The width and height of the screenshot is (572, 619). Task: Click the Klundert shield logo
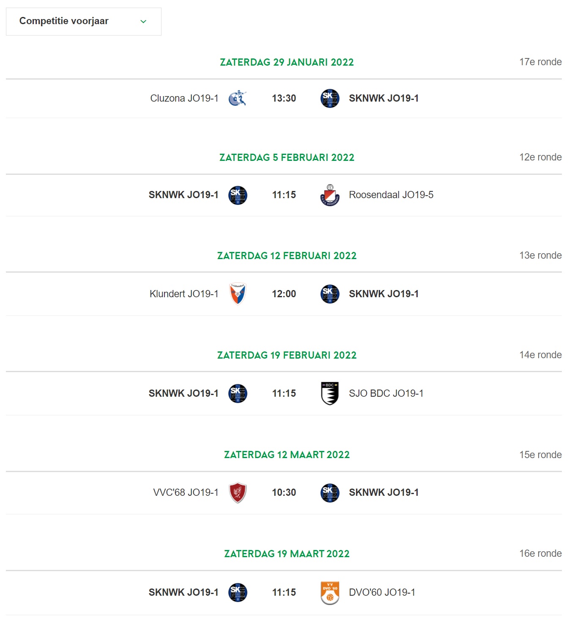point(238,294)
